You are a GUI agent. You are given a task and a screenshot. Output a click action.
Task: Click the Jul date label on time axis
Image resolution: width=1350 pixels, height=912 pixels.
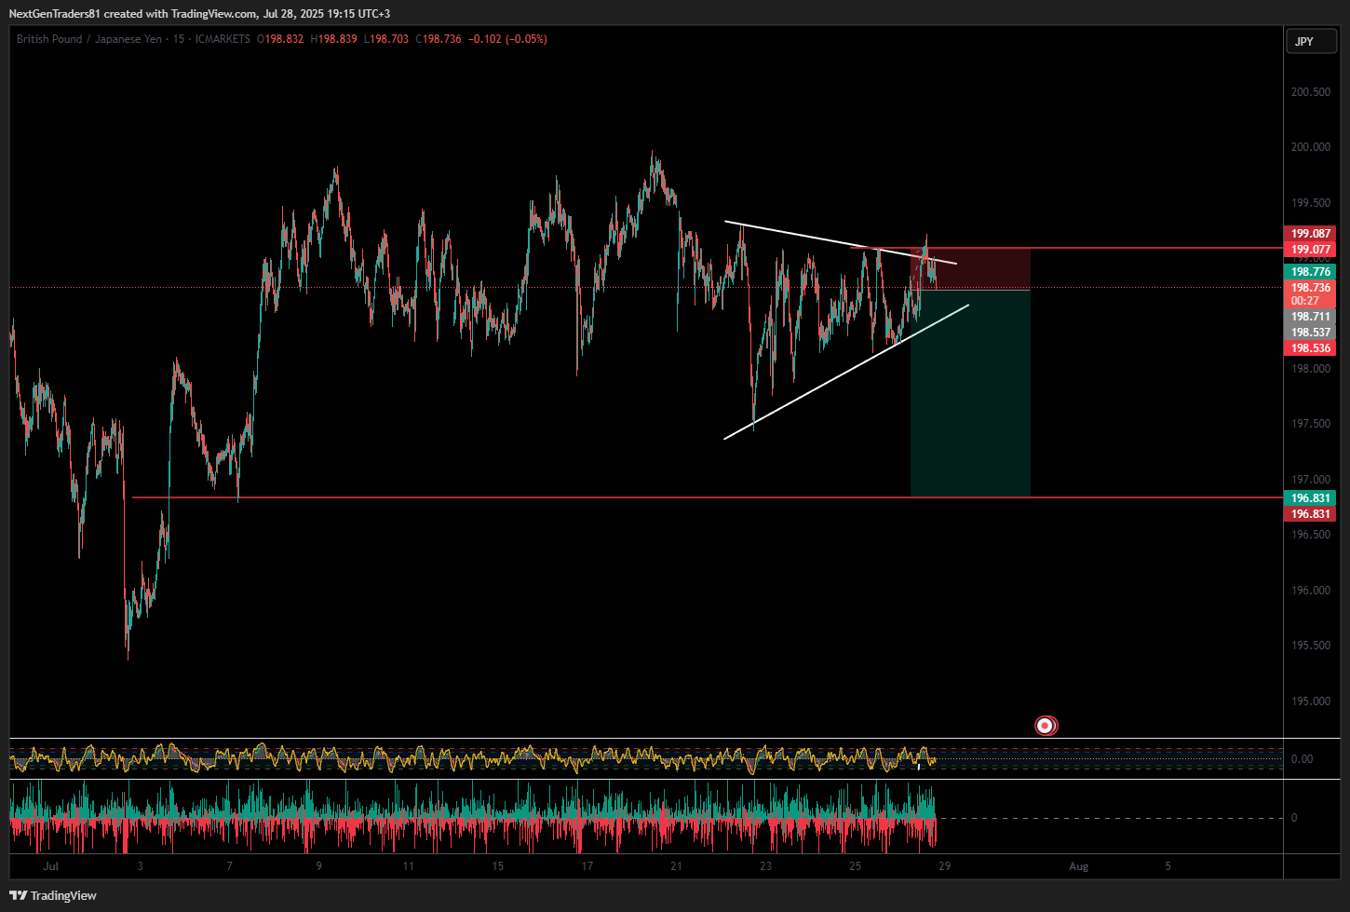click(50, 866)
